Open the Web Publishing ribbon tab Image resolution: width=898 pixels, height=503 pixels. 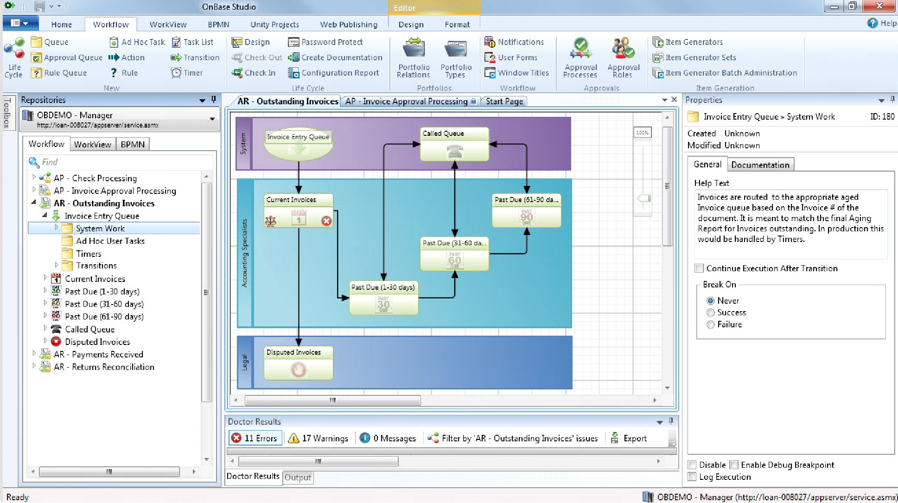coord(349,25)
